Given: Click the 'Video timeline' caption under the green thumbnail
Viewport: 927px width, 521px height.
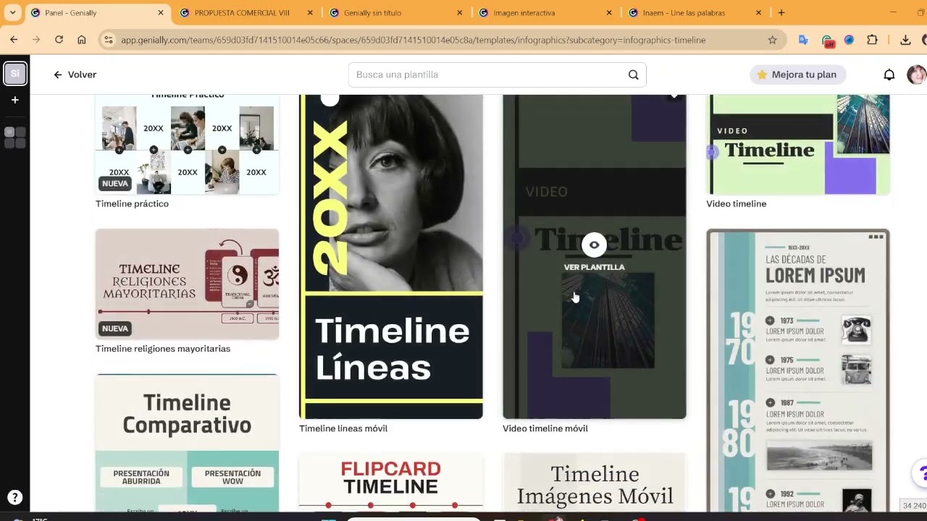Looking at the screenshot, I should coord(737,203).
